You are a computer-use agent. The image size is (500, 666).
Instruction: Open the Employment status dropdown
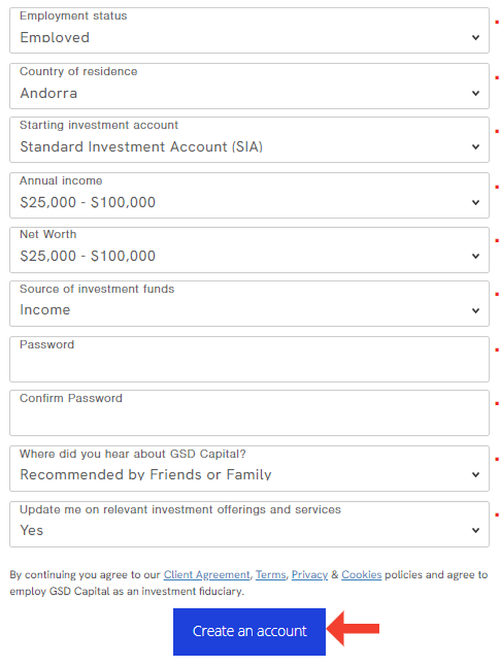(x=249, y=31)
